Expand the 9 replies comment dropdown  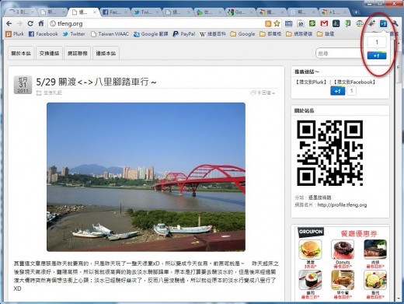tap(263, 93)
